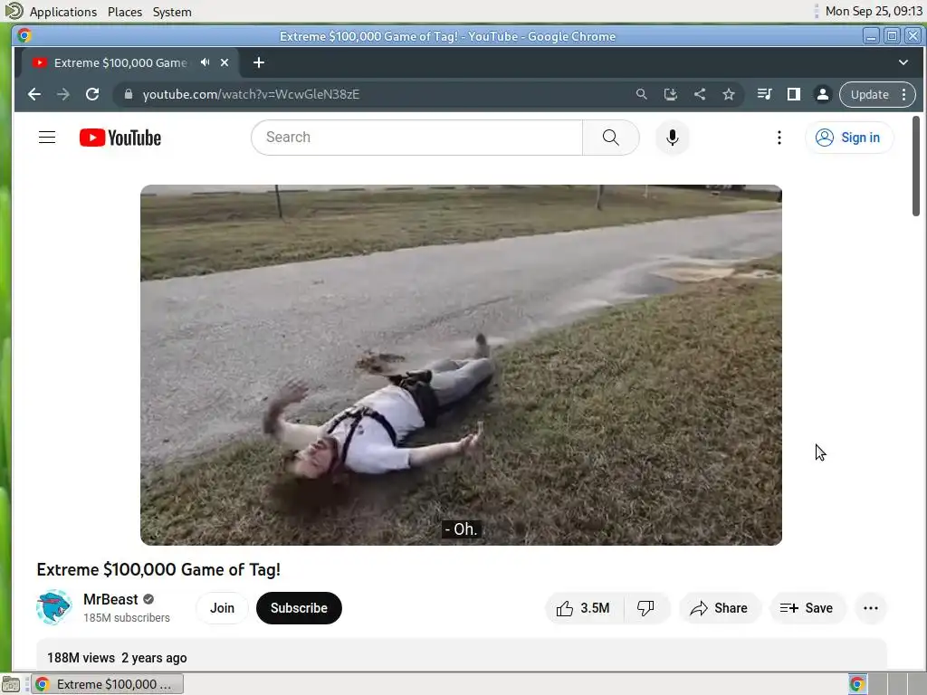This screenshot has width=927, height=695.
Task: Join MrBeast channel membership
Action: (x=223, y=608)
